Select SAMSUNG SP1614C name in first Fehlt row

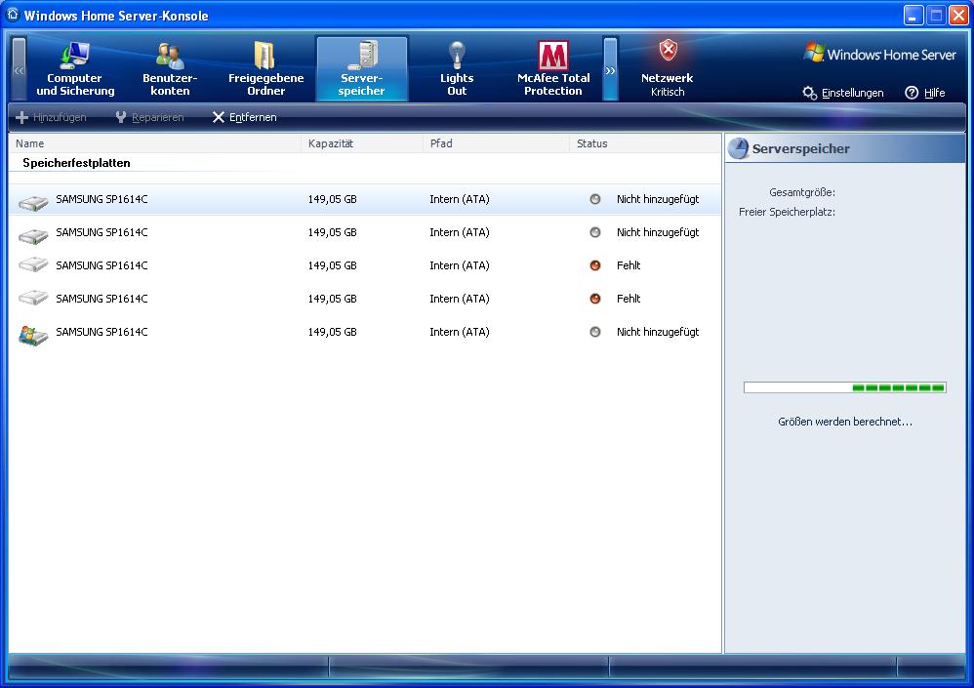(101, 265)
